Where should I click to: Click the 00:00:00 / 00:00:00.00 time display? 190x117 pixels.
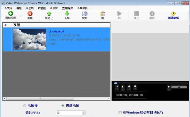click(x=130, y=95)
